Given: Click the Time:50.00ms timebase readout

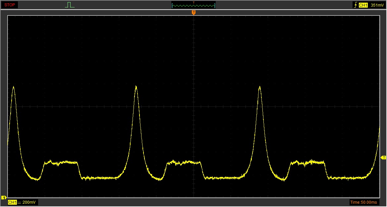Looking at the screenshot, I should 363,202.
